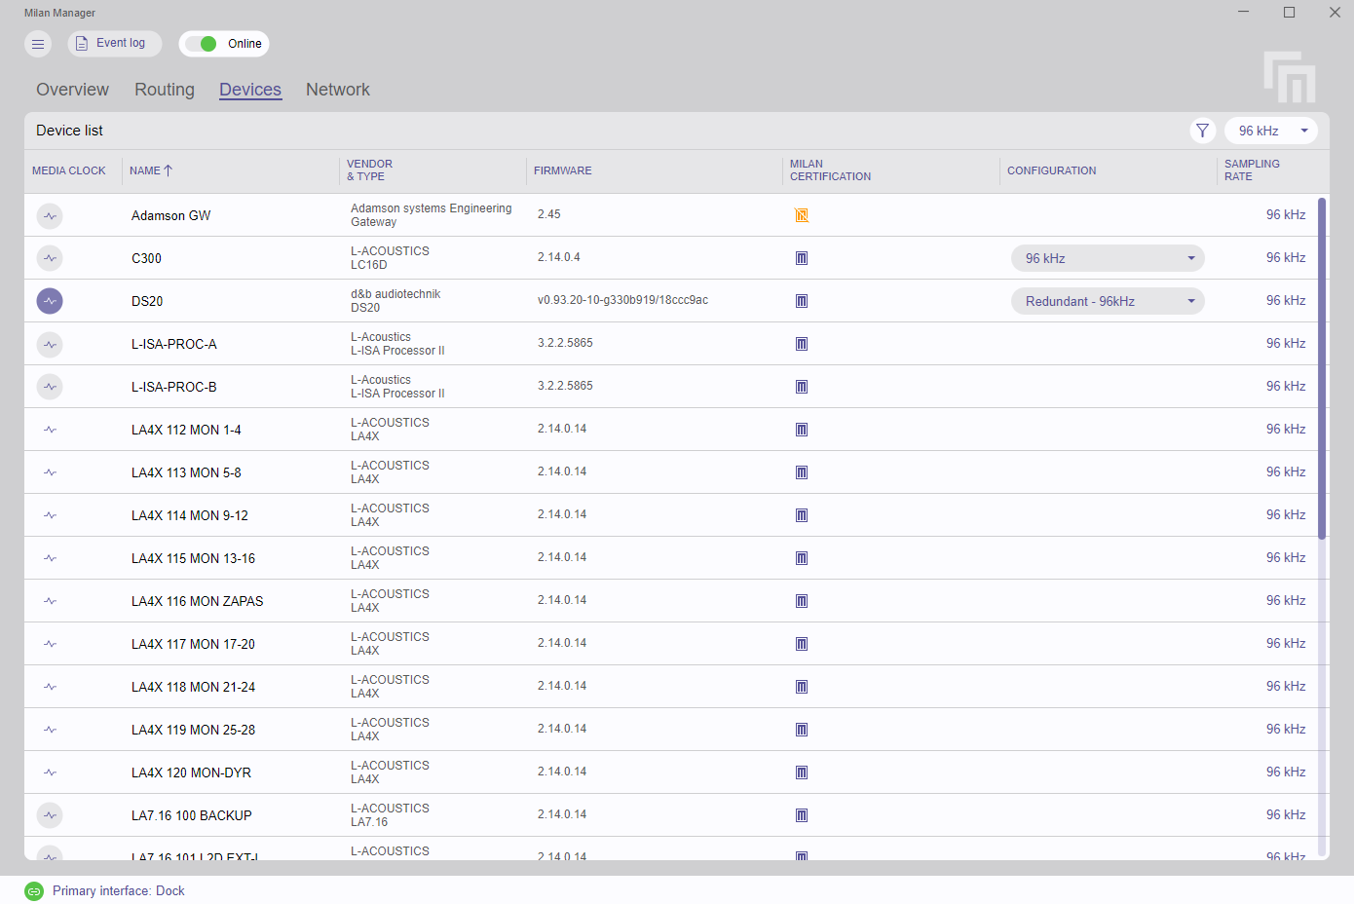The image size is (1354, 904).
Task: Open the 96 kHz sampling rate filter dropdown
Action: pyautogui.click(x=1270, y=131)
